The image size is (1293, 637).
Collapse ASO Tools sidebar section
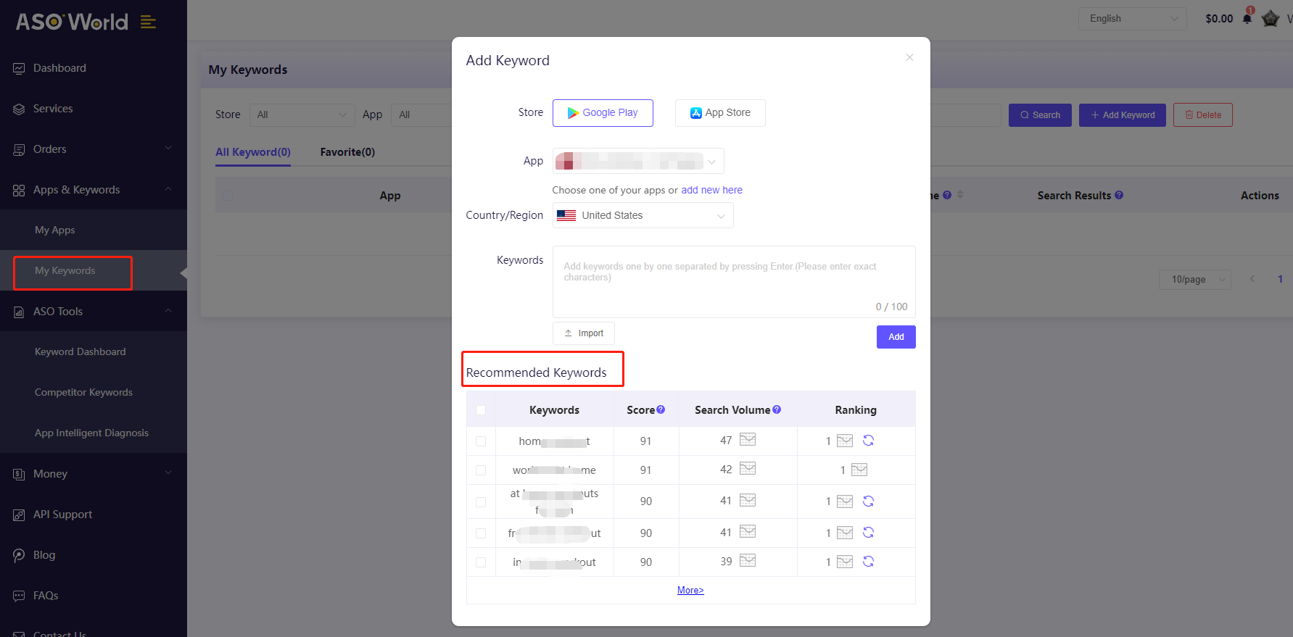click(94, 312)
